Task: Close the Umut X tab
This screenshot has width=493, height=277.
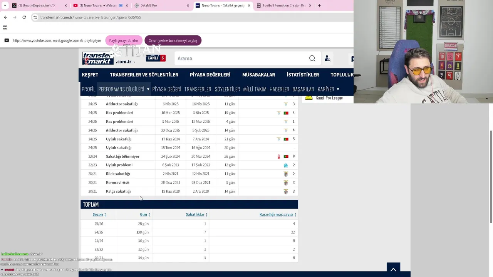Action: click(65, 5)
